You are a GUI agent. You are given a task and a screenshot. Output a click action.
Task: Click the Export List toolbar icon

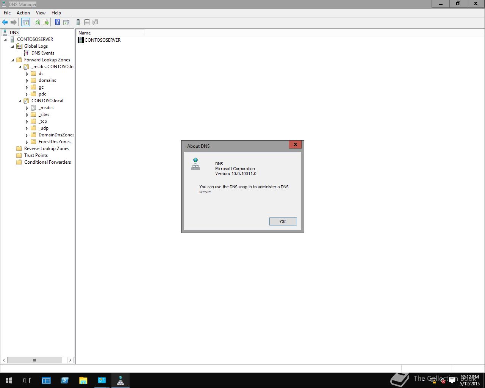coord(46,22)
